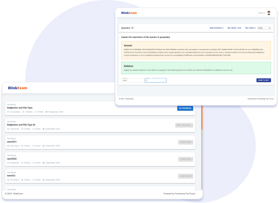Click the duration clock icon in Subjective and File Type row

click(x=35, y=112)
